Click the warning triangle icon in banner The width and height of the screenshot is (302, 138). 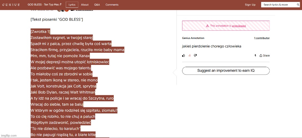point(207,26)
